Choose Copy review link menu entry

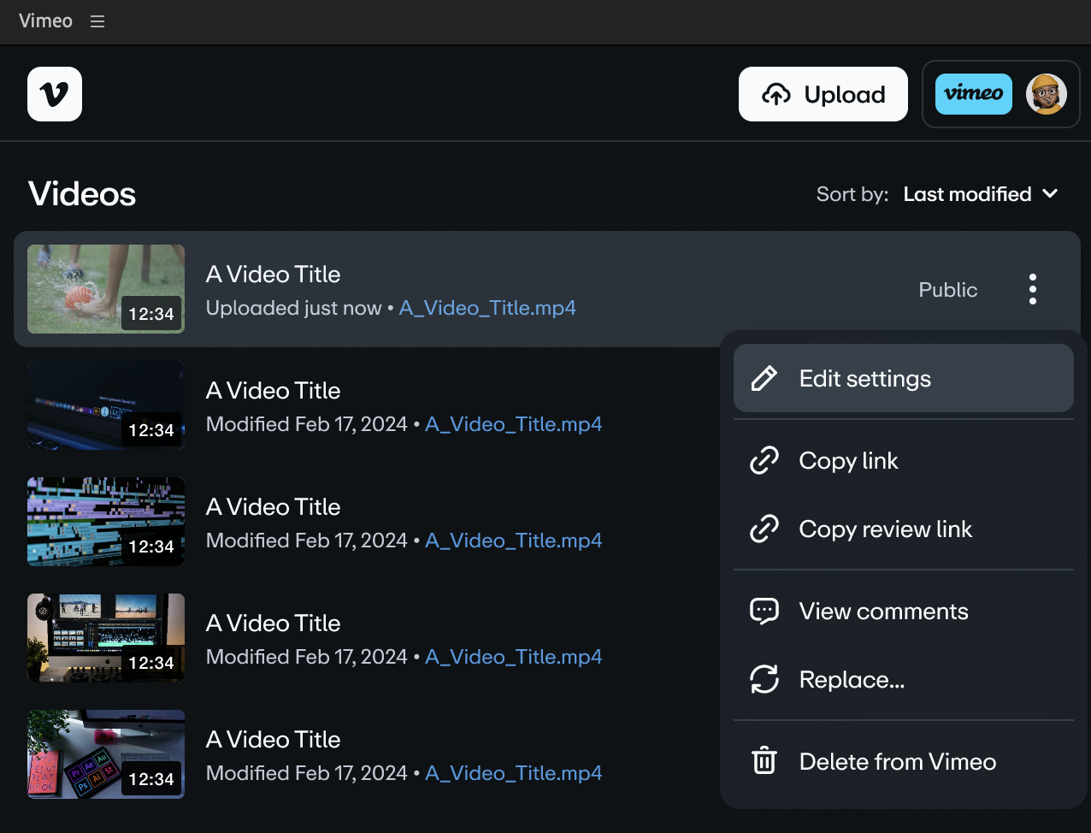[885, 529]
